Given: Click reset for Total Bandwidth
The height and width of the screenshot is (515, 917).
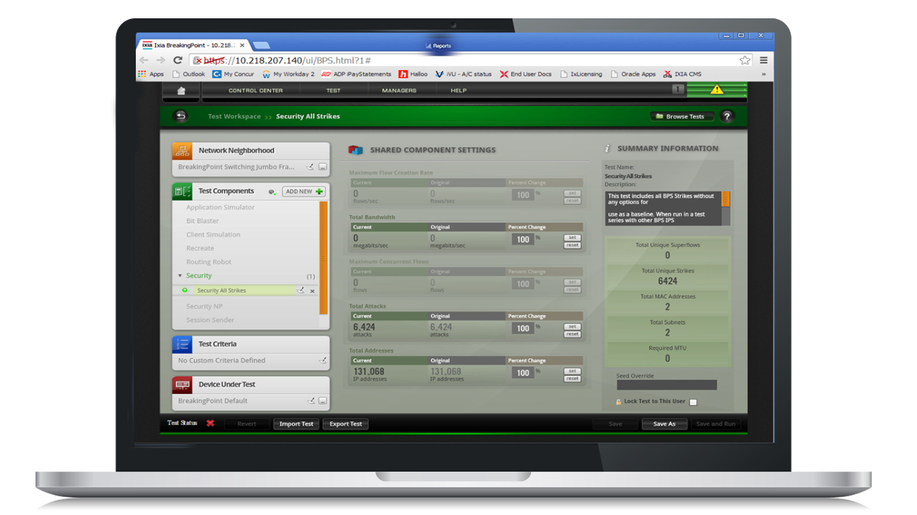Looking at the screenshot, I should click(573, 245).
